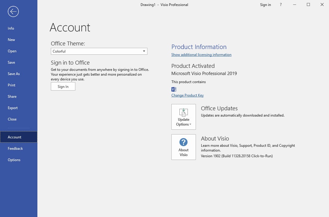Minimize the Visio window

(295, 4)
